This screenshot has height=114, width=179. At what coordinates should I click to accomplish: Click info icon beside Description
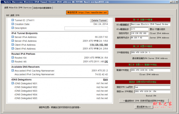point(13,28)
